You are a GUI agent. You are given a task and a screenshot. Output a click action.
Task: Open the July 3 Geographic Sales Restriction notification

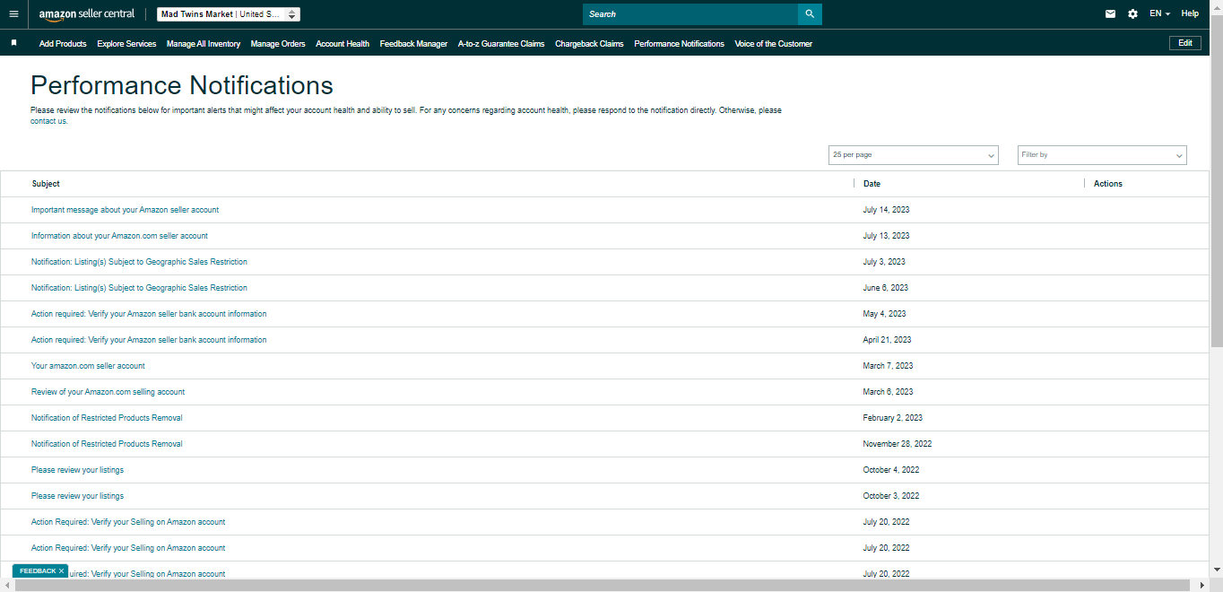tap(139, 262)
